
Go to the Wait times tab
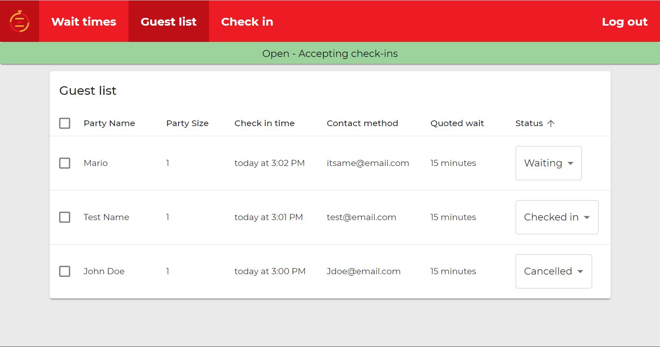(84, 22)
